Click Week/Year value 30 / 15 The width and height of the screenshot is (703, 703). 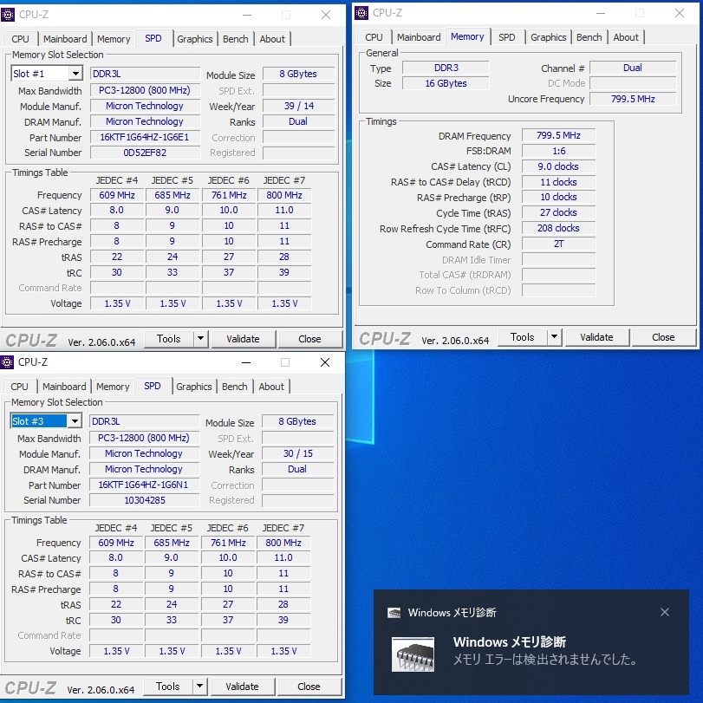pyautogui.click(x=297, y=453)
